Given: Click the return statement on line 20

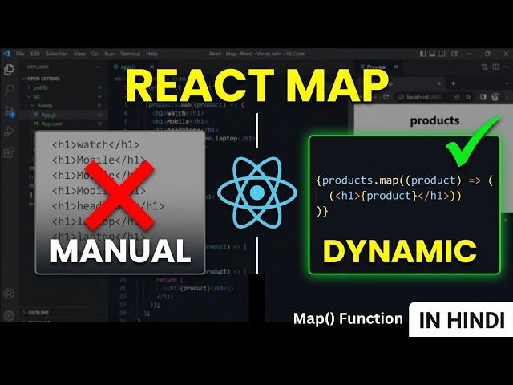Looking at the screenshot, I should pos(169,280).
